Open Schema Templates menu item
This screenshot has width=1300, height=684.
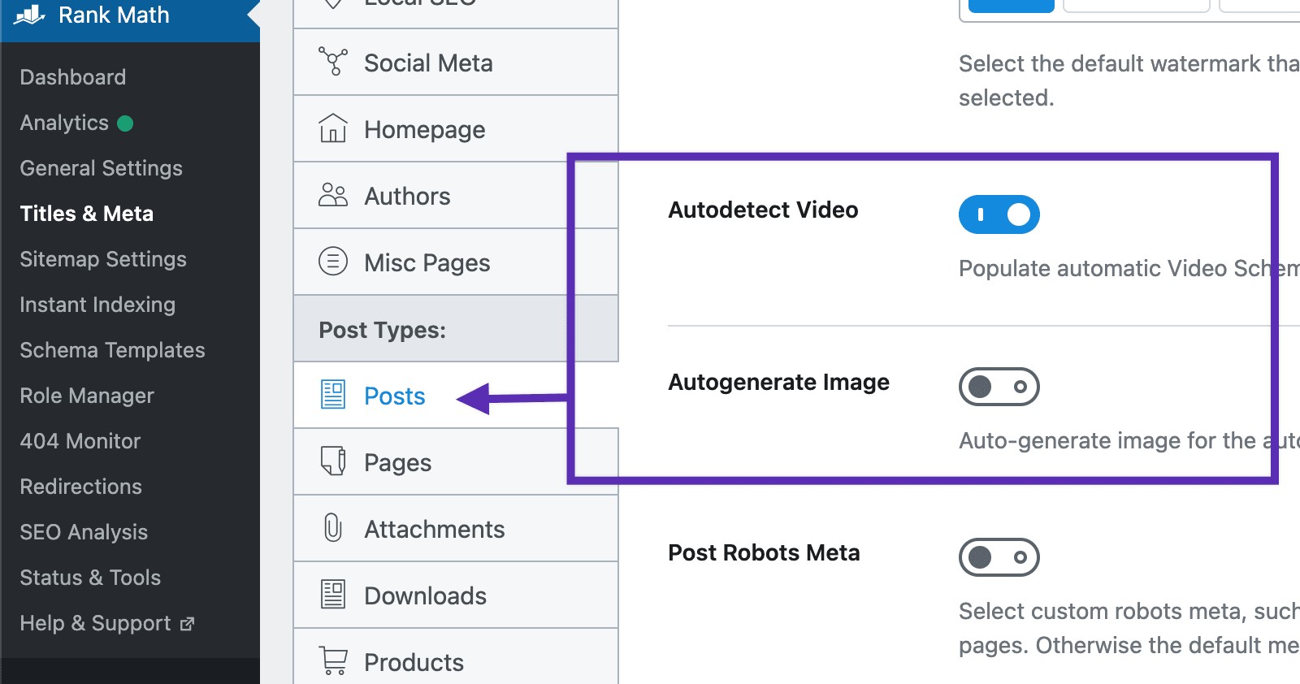click(x=112, y=350)
